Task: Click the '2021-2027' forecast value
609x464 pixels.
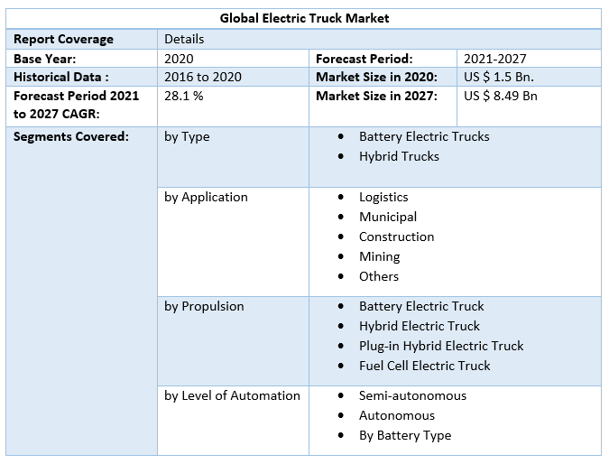Action: tap(494, 58)
